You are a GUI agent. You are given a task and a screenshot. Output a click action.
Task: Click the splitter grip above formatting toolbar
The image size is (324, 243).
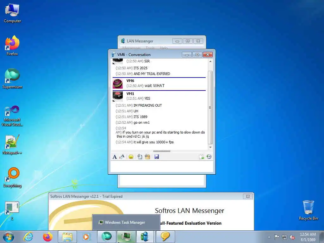(162, 151)
